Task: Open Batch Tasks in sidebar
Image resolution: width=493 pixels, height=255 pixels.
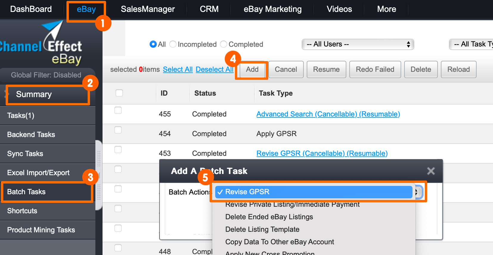Action: click(x=48, y=192)
